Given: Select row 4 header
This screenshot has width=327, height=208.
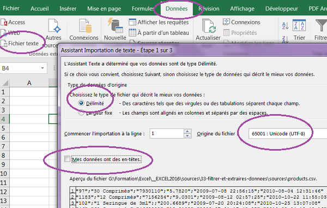Looking at the screenshot, I should pyautogui.click(x=4, y=119).
